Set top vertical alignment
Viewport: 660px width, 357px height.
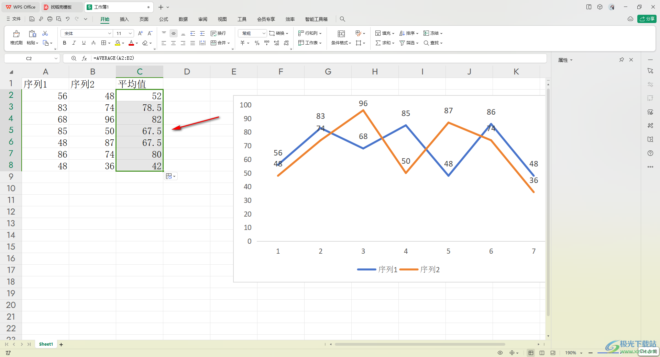[x=164, y=33]
